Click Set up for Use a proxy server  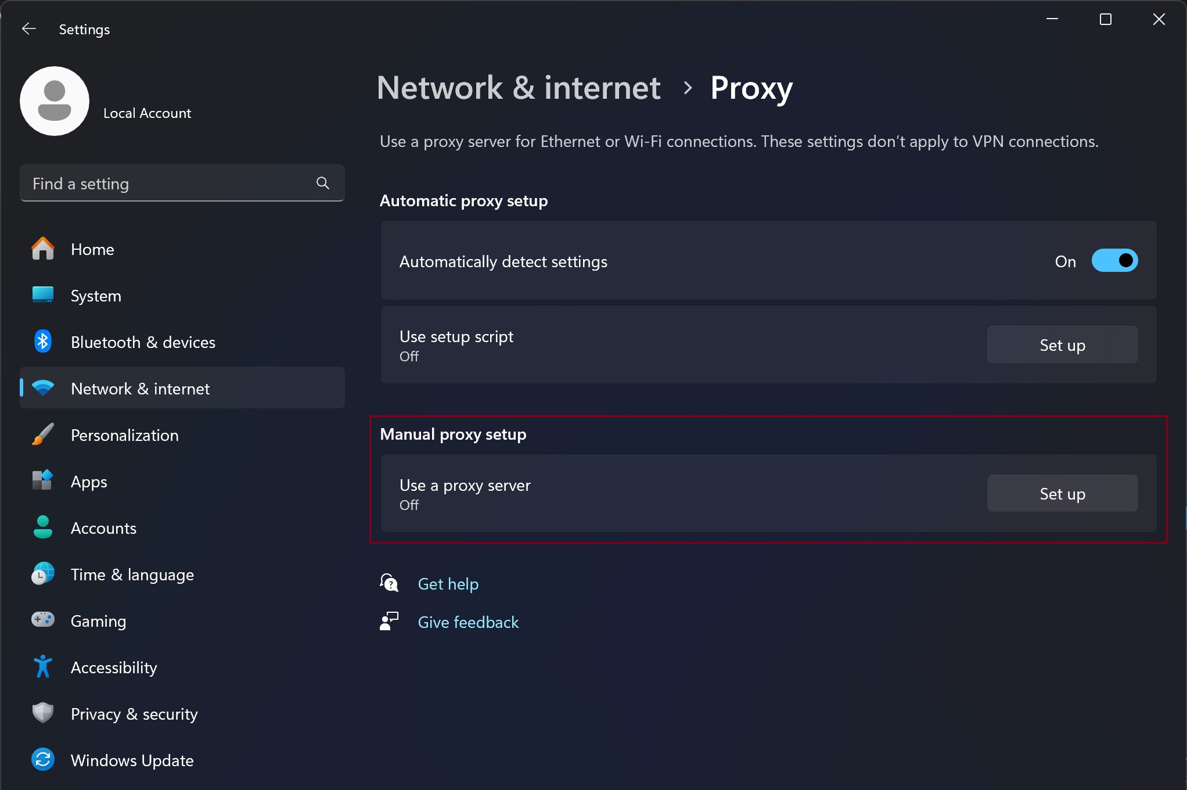pyautogui.click(x=1062, y=493)
